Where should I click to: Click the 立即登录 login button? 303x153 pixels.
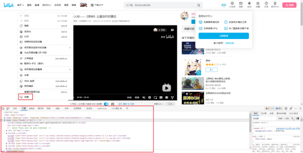click(x=223, y=36)
